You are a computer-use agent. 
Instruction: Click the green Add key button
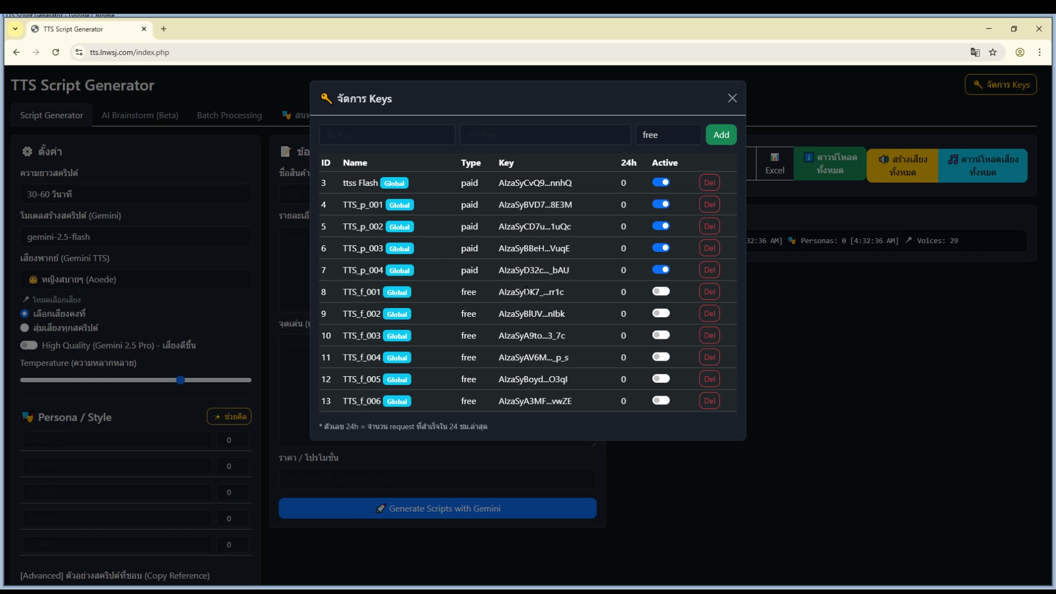tap(721, 135)
